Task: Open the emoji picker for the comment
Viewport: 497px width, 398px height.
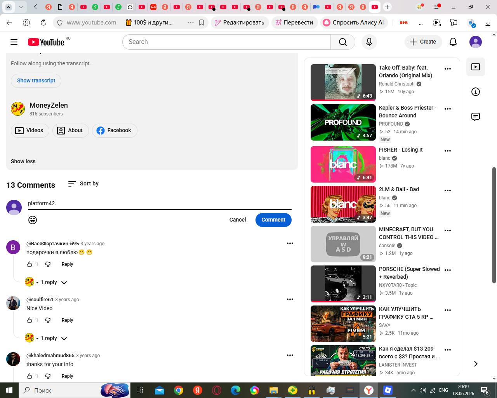Action: 33,220
